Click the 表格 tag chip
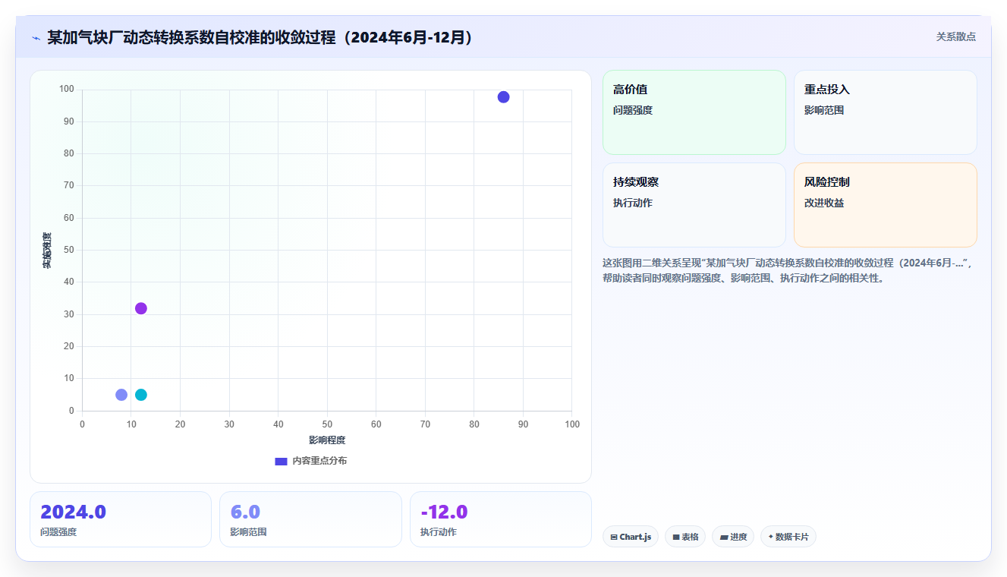 (684, 537)
